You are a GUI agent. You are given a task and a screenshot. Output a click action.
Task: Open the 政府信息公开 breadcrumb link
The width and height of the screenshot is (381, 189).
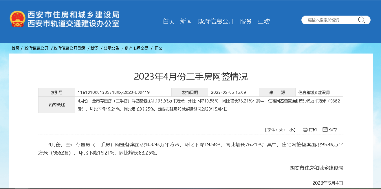click(36, 48)
